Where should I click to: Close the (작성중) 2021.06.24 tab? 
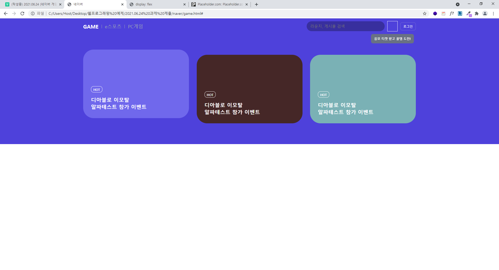coord(60,4)
